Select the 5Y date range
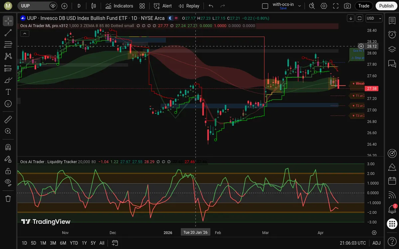Viewport: 399px width, 249px height. coord(93,243)
